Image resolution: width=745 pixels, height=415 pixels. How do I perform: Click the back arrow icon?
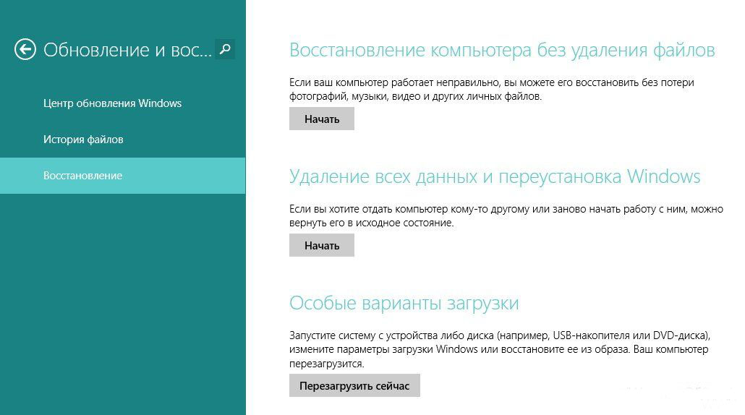[25, 49]
